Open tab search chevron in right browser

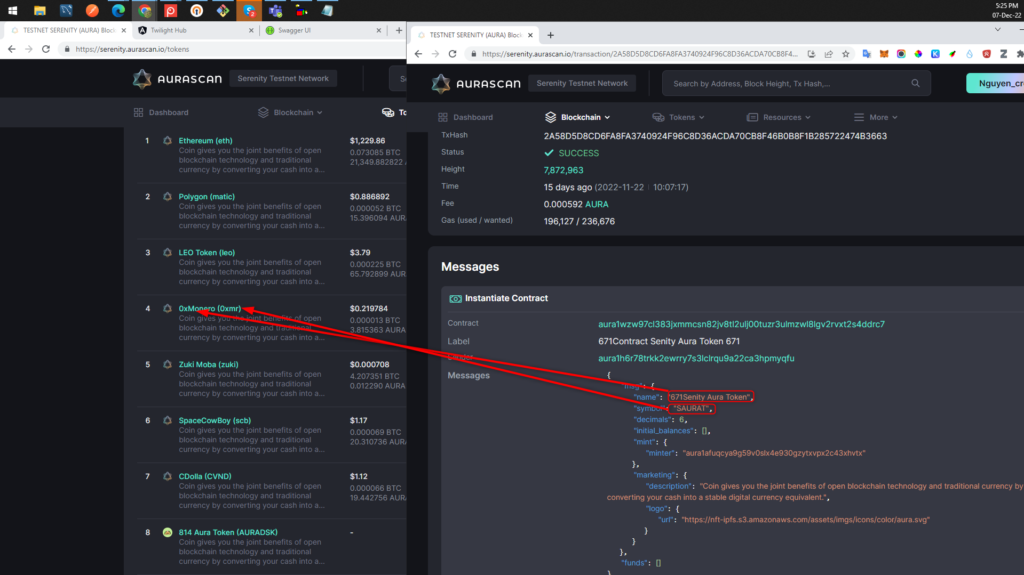[998, 30]
